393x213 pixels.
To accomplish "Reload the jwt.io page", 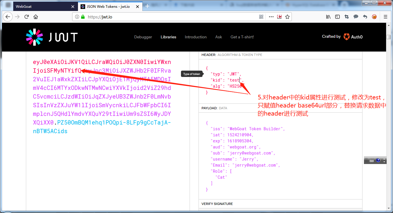I will click(x=26, y=17).
